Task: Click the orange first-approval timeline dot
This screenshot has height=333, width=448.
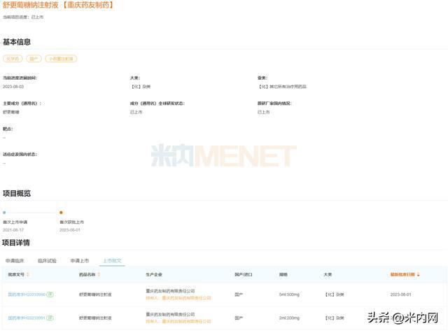Action: pyautogui.click(x=61, y=213)
